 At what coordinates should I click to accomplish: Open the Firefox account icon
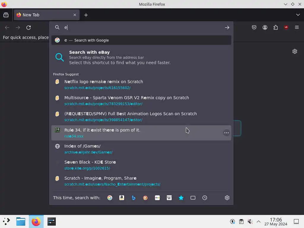pos(265,27)
